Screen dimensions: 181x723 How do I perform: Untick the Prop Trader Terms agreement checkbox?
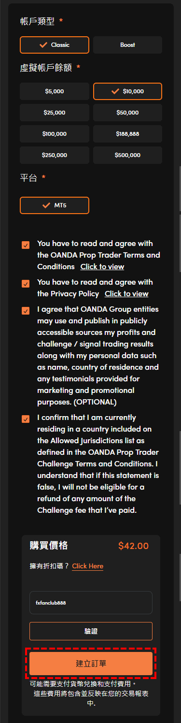[x=26, y=245]
